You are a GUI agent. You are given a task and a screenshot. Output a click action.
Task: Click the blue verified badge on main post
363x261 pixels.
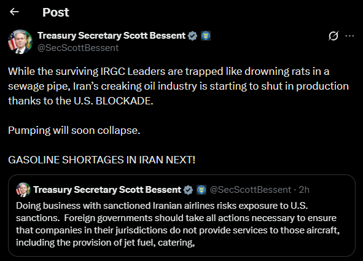[x=192, y=36]
